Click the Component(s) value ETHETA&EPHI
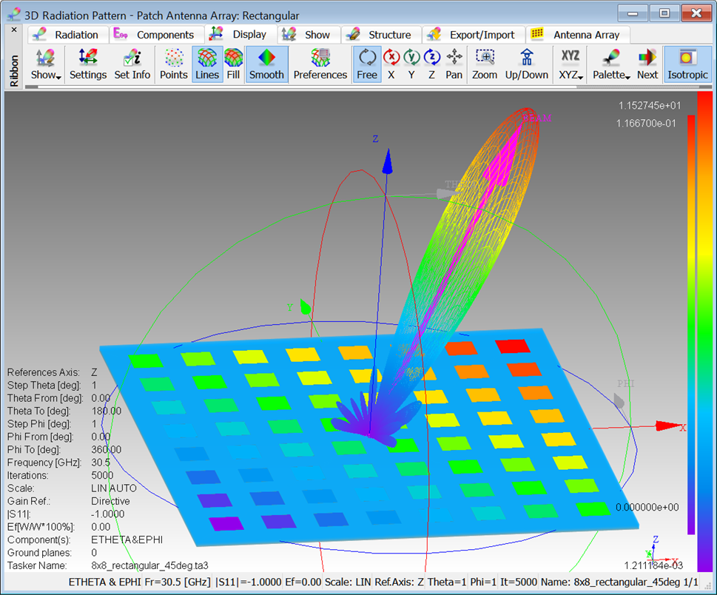Screen dimensions: 717x595 [x=127, y=539]
